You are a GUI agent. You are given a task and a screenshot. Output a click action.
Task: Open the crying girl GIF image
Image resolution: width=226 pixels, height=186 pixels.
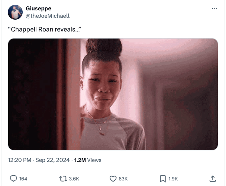tap(113, 94)
